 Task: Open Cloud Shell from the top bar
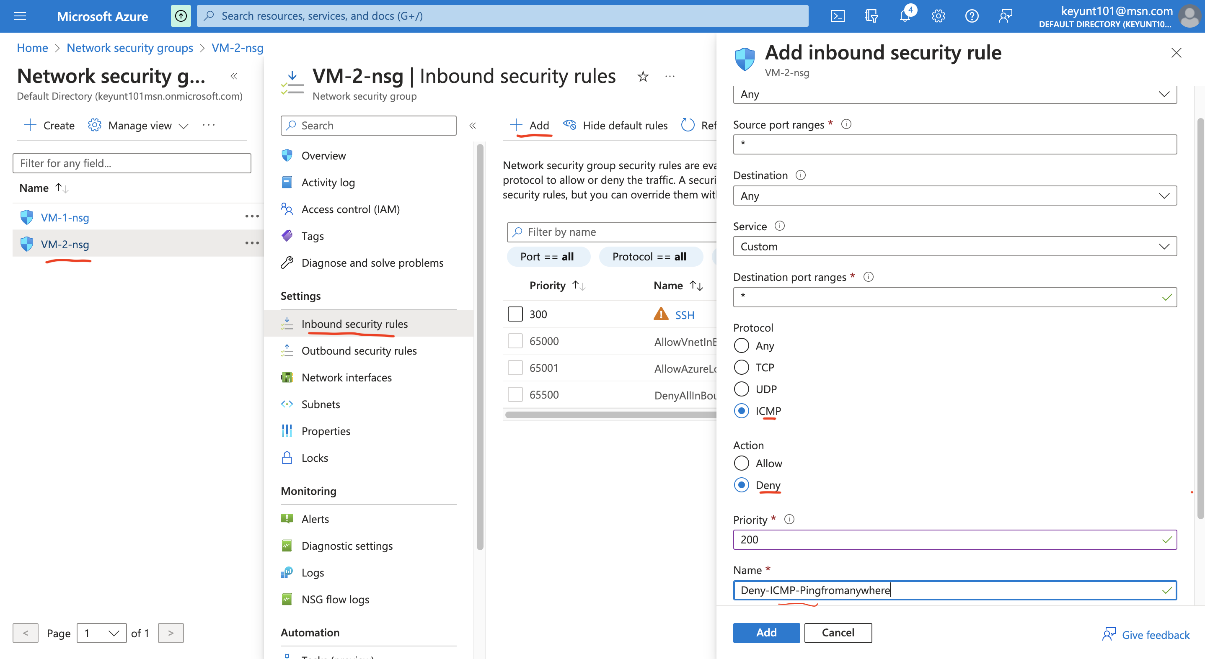(x=838, y=15)
